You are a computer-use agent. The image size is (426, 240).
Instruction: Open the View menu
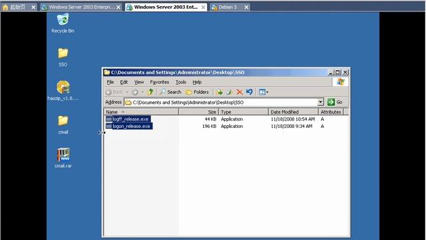click(139, 82)
